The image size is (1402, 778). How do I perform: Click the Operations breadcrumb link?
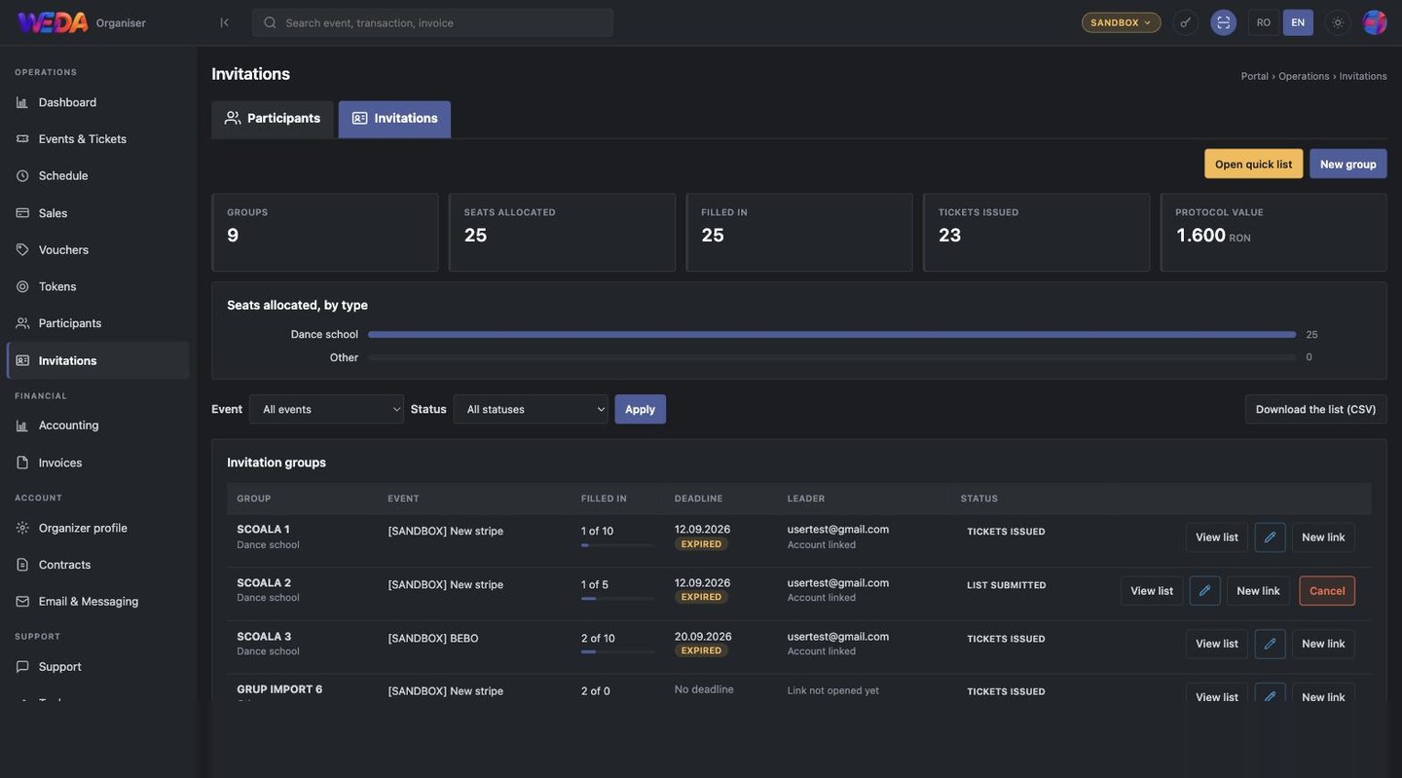(x=1304, y=76)
